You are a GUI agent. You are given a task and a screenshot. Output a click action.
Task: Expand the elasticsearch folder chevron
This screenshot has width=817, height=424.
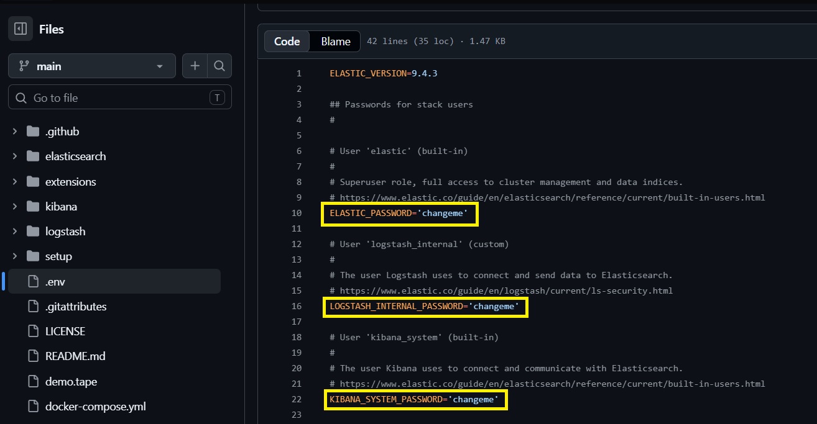click(15, 156)
